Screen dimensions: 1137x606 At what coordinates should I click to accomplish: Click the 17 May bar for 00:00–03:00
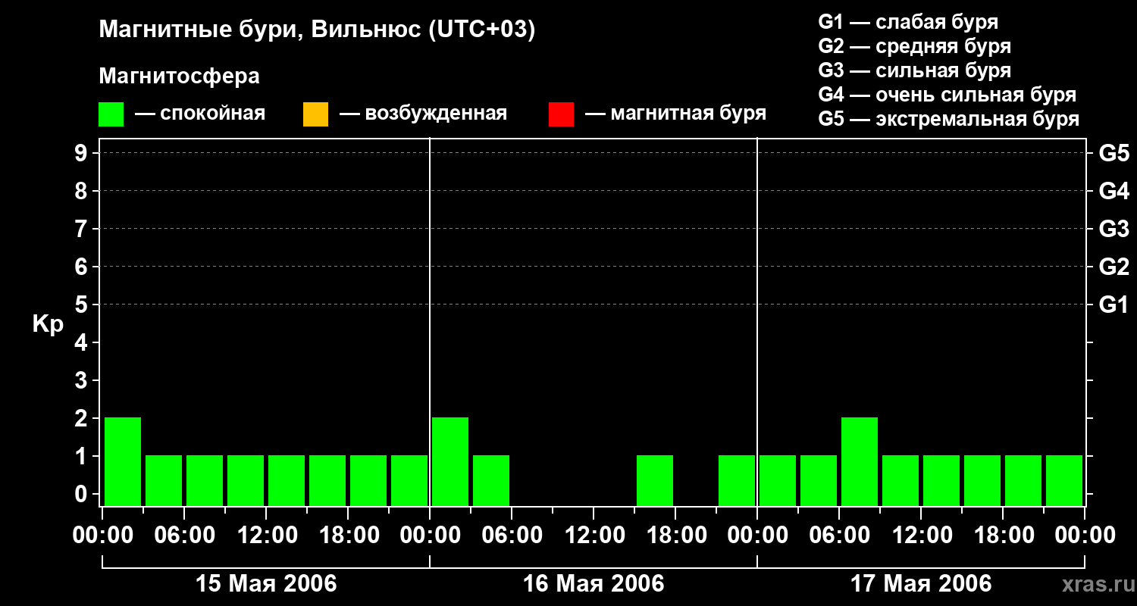pos(778,480)
